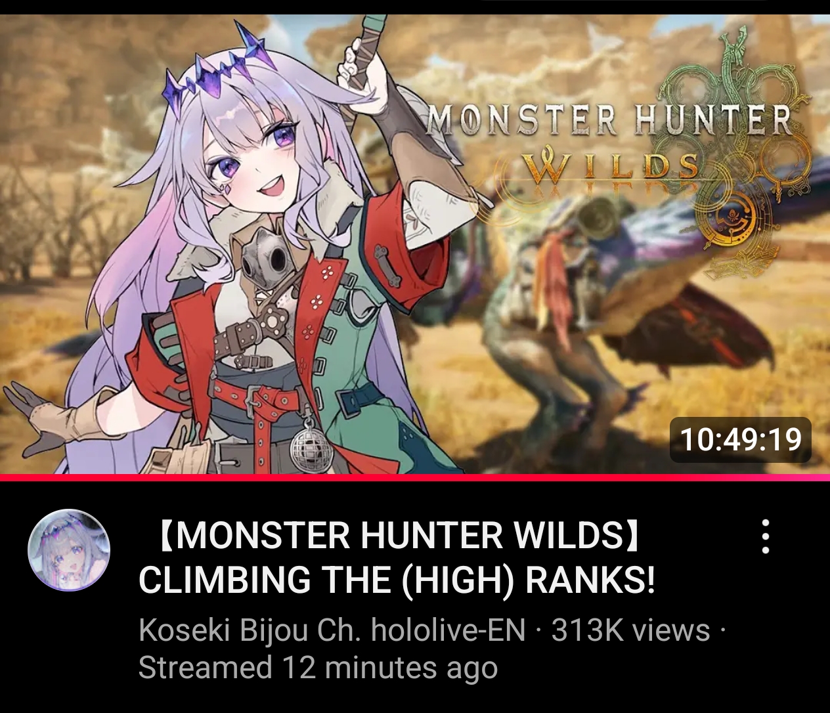Viewport: 830px width, 713px height.
Task: Click the golden WILDS text in thumbnail
Action: (x=612, y=167)
